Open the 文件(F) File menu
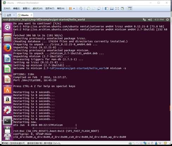Image resolution: width=172 pixels, height=146 pixels. coord(7,8)
